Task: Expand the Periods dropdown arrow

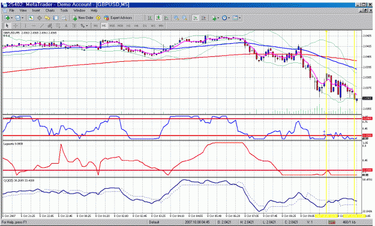Action: coord(229,17)
